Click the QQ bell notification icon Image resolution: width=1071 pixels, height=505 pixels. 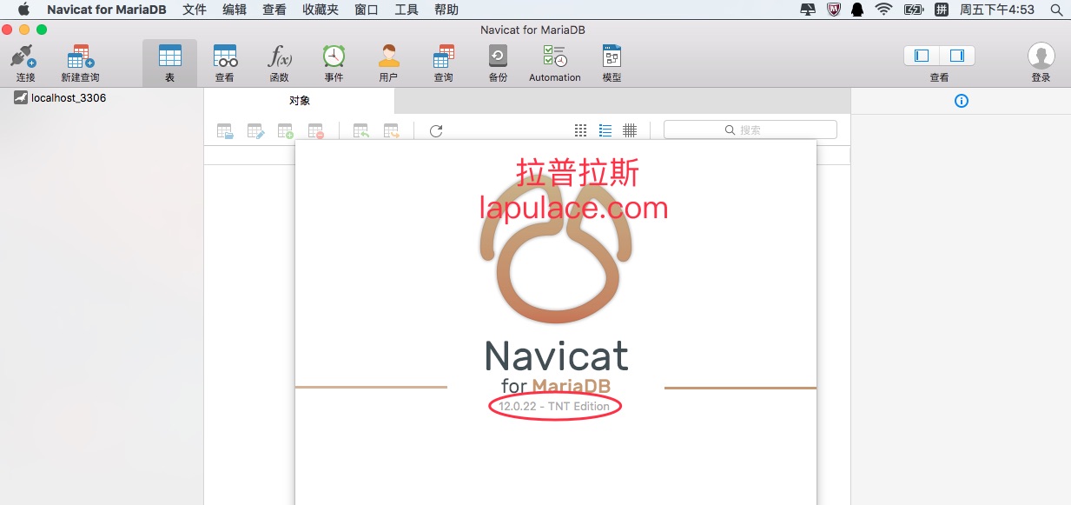(x=857, y=10)
